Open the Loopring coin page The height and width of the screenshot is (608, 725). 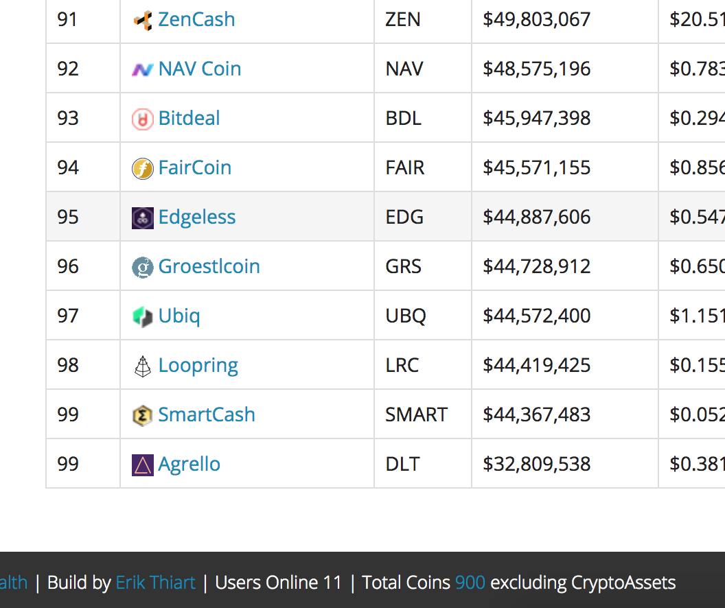click(x=198, y=365)
